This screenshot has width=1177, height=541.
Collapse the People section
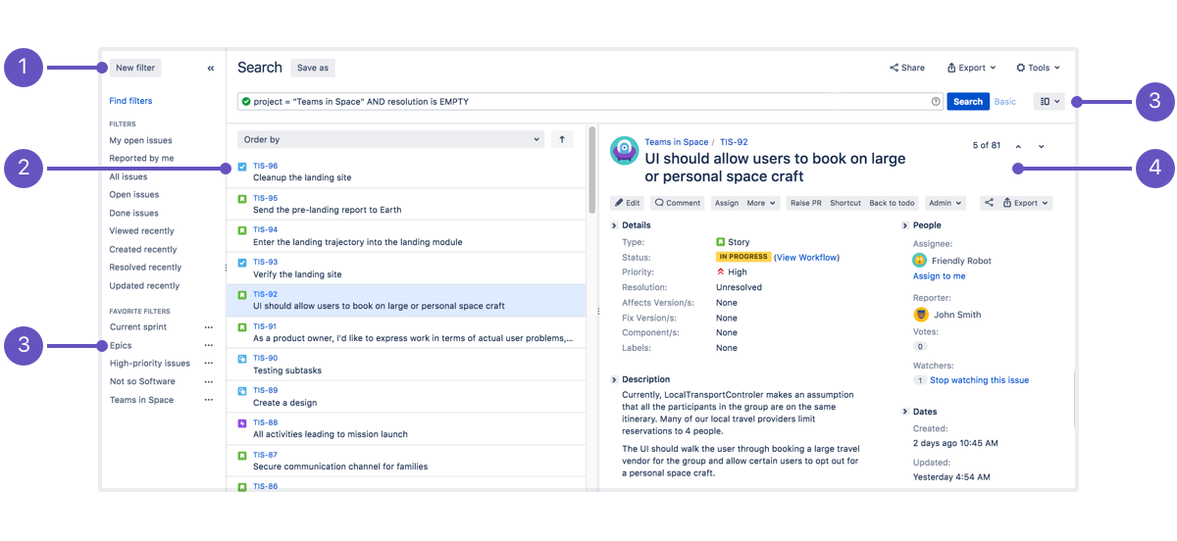pos(905,225)
